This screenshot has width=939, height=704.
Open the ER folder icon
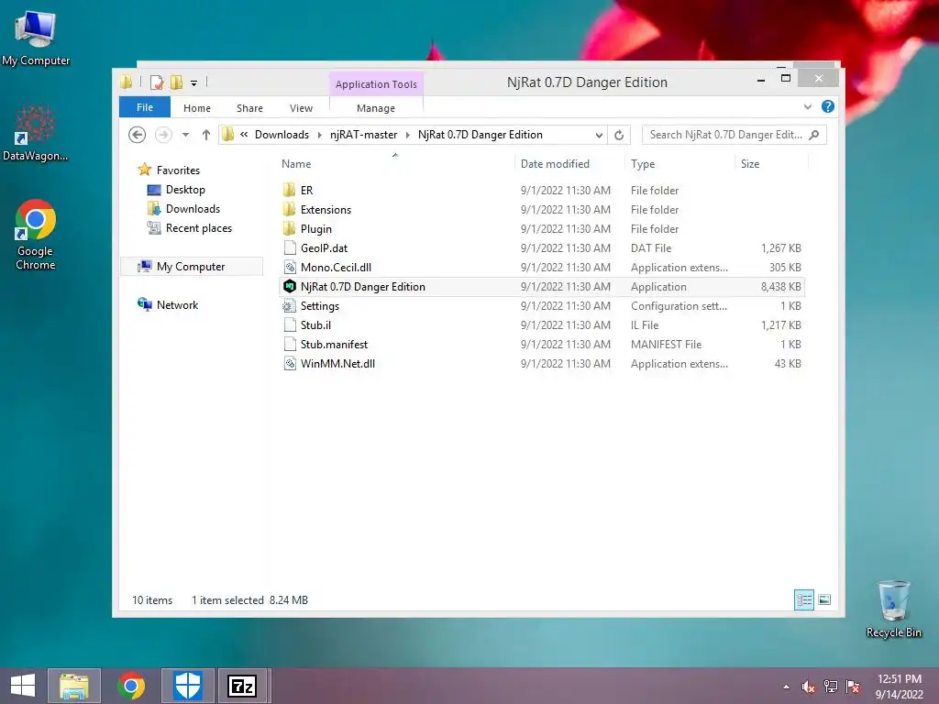click(289, 191)
